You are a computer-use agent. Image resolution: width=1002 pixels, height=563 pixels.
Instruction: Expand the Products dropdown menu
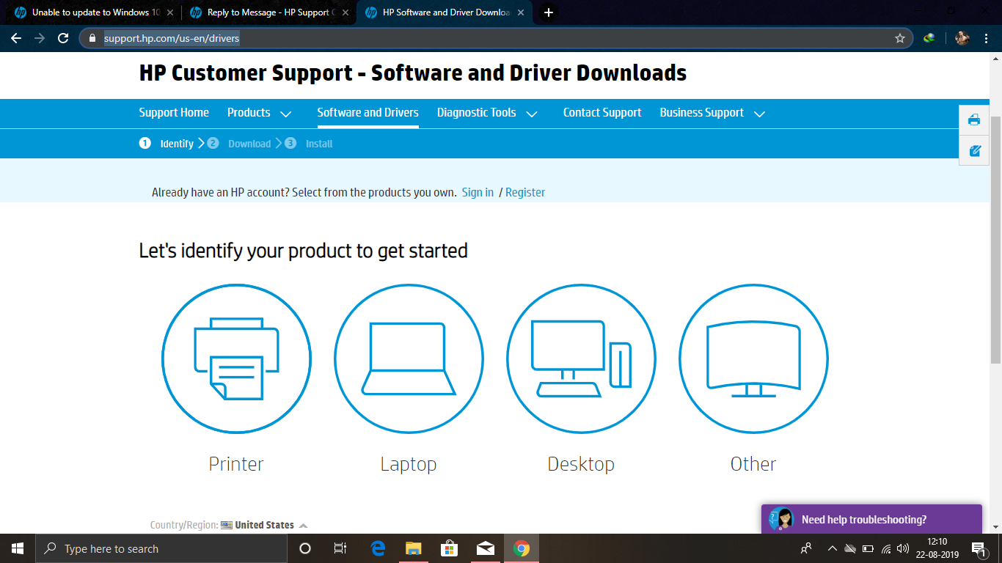pos(260,113)
